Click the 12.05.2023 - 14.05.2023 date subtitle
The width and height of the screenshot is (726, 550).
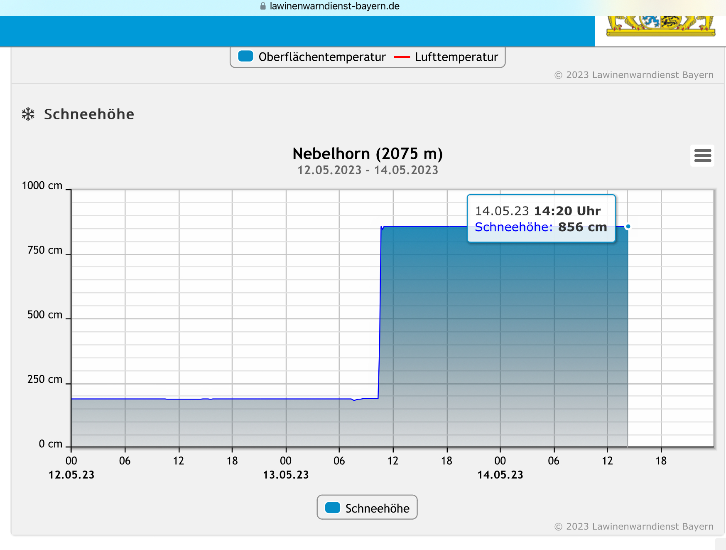[368, 170]
